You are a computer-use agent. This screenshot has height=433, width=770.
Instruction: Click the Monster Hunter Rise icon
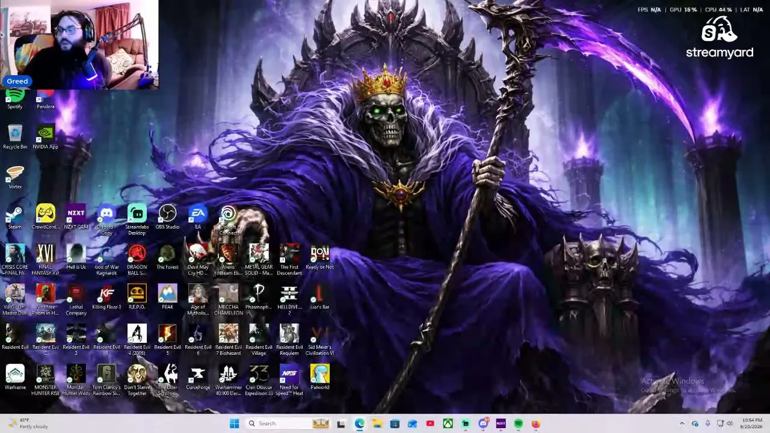(46, 381)
